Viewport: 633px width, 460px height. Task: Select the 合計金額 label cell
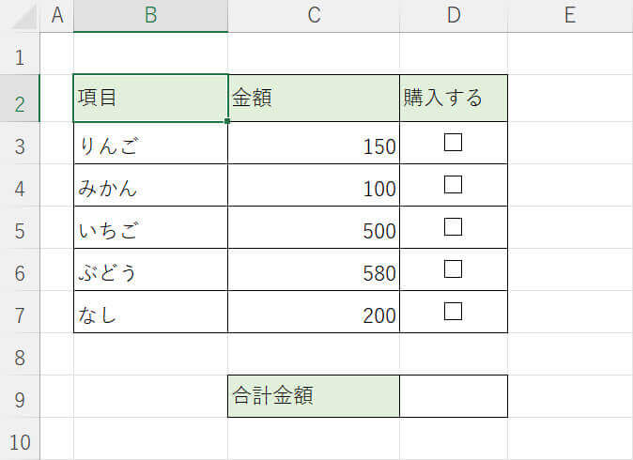click(x=314, y=396)
